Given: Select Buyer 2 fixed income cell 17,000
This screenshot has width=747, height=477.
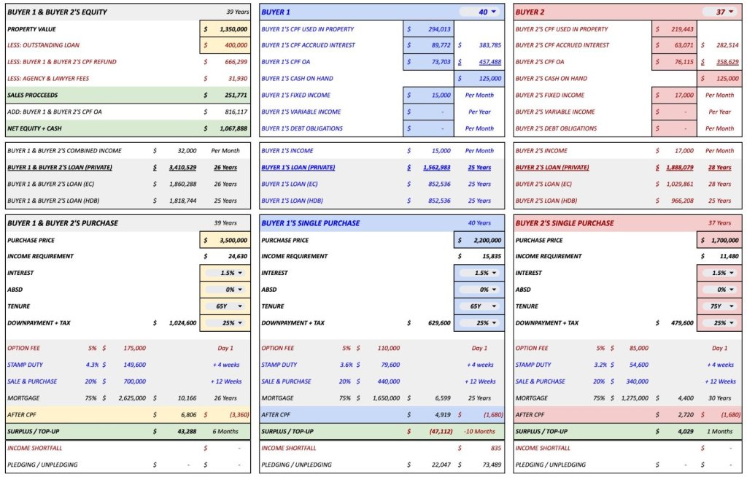Looking at the screenshot, I should pyautogui.click(x=675, y=96).
